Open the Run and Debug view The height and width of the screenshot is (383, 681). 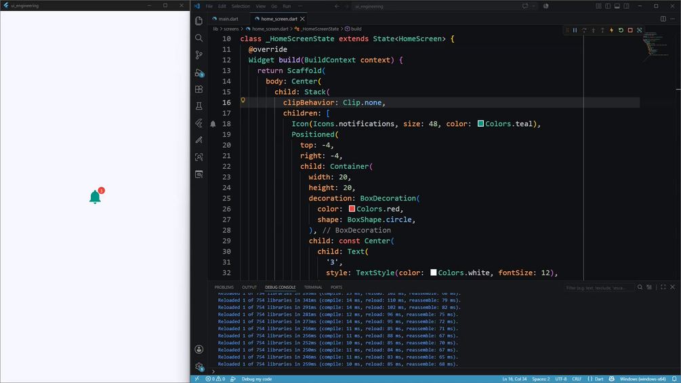click(199, 73)
